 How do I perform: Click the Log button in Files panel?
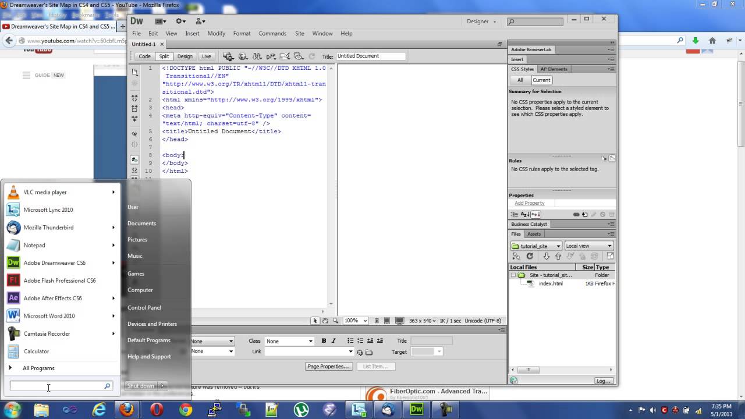click(x=603, y=381)
